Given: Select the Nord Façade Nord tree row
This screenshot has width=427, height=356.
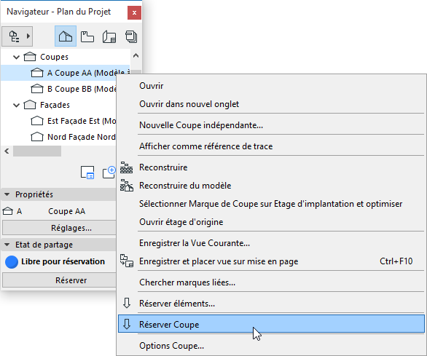Looking at the screenshot, I should (58, 137).
